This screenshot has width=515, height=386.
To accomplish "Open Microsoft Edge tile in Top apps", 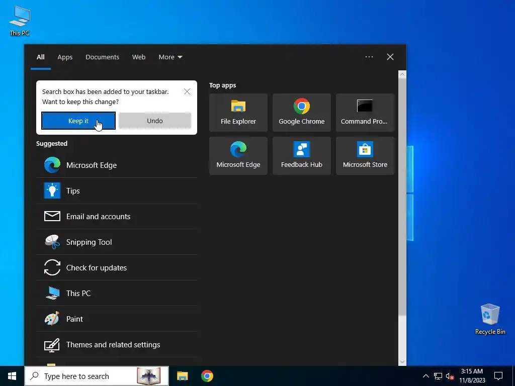I will point(238,156).
